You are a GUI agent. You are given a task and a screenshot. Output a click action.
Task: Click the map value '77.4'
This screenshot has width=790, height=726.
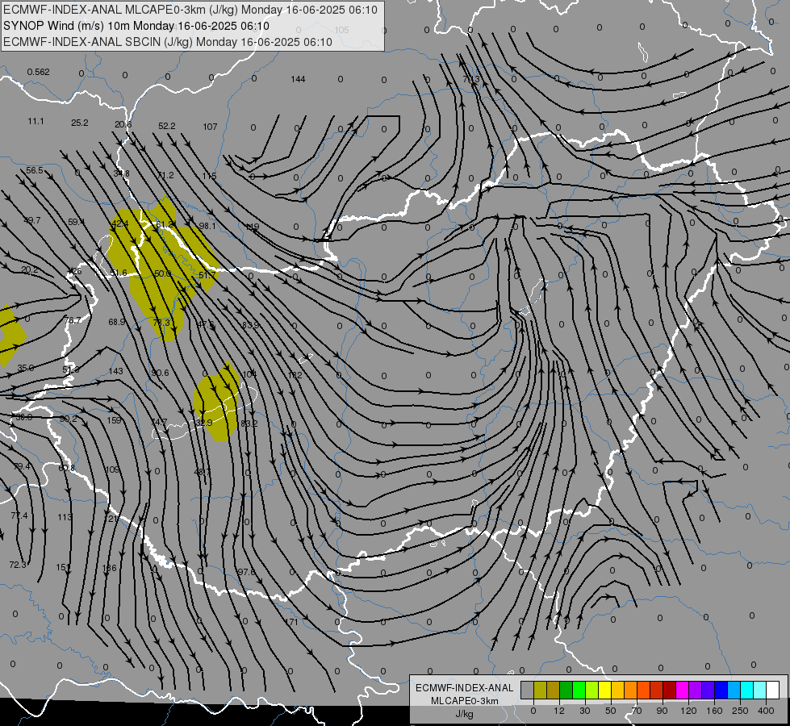pyautogui.click(x=19, y=516)
